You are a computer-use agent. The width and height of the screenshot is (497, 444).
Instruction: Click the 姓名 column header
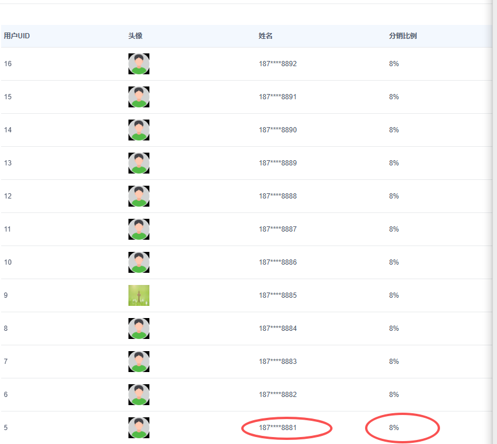[x=266, y=36]
